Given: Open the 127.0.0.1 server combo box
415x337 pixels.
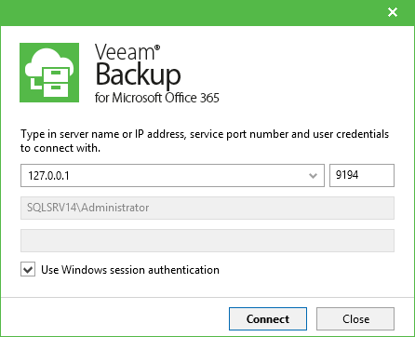Looking at the screenshot, I should (x=172, y=176).
